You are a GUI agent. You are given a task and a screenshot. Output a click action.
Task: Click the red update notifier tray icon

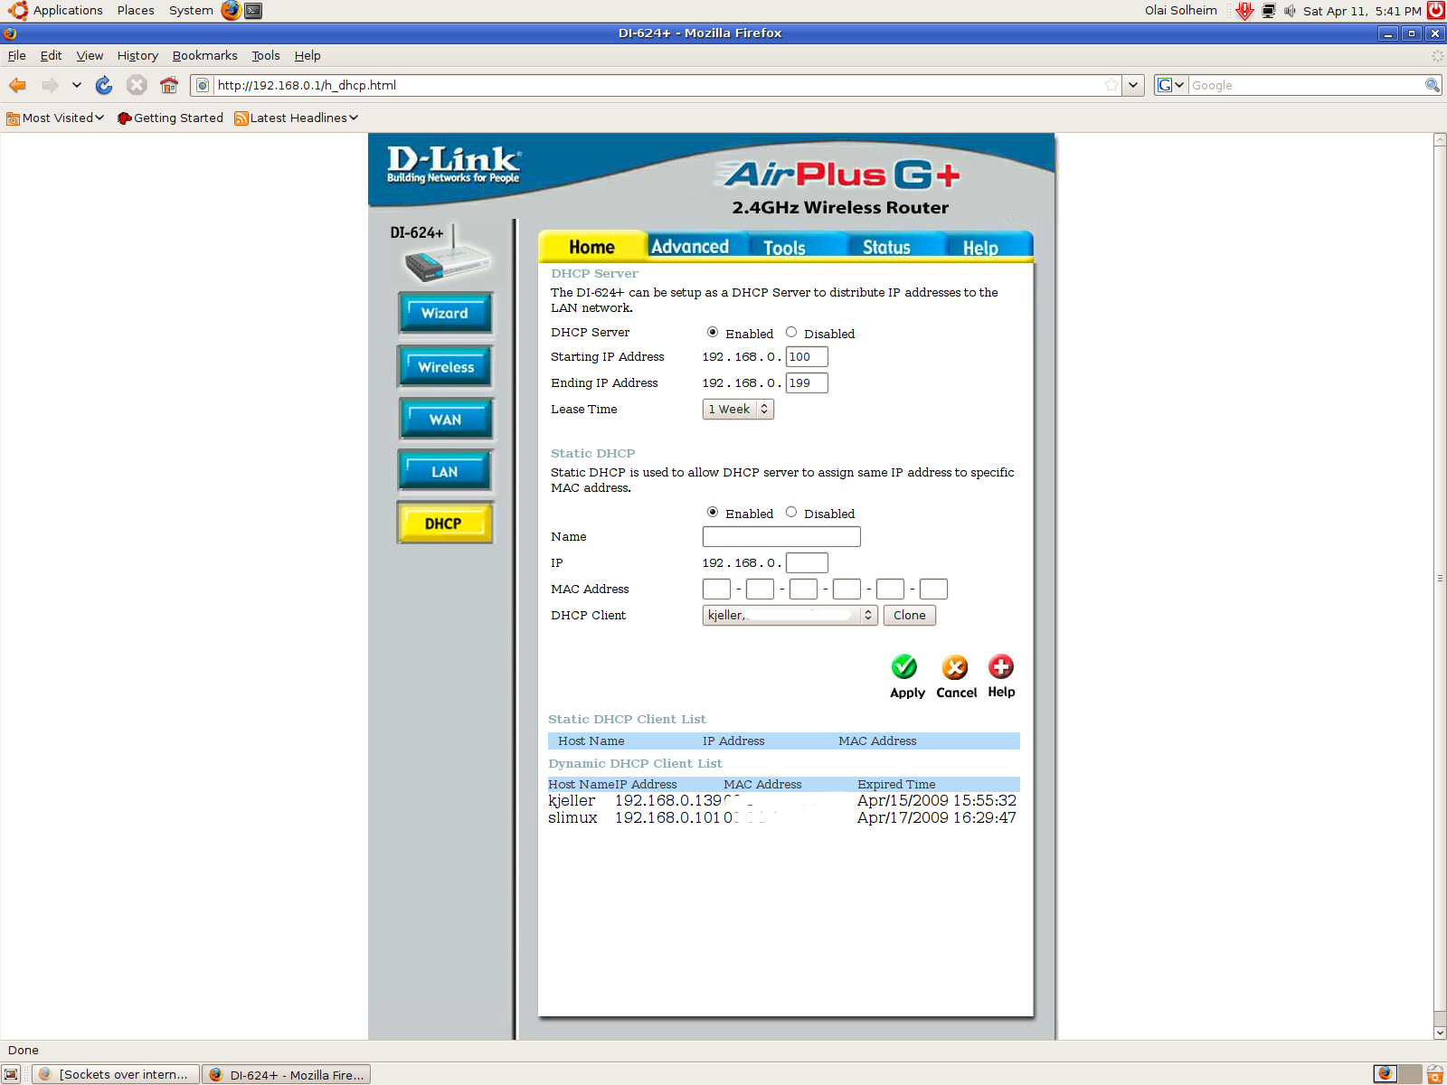tap(1245, 11)
